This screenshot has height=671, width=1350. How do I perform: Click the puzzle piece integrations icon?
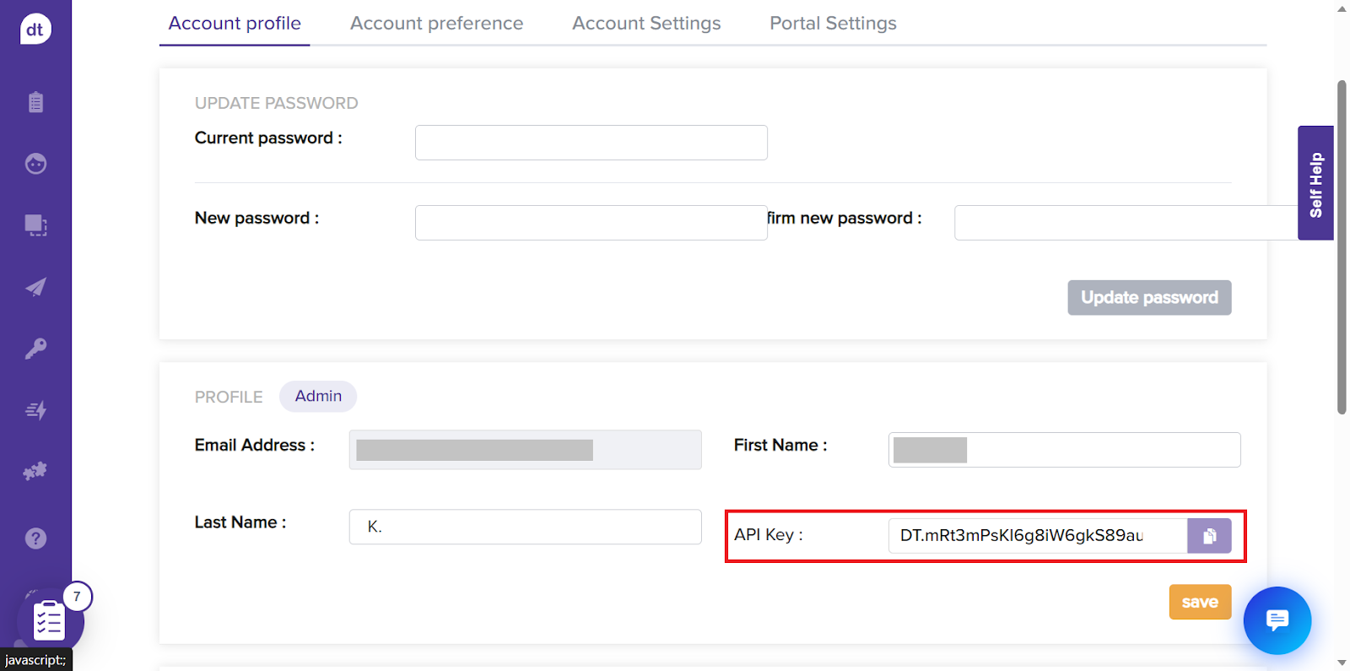[35, 472]
